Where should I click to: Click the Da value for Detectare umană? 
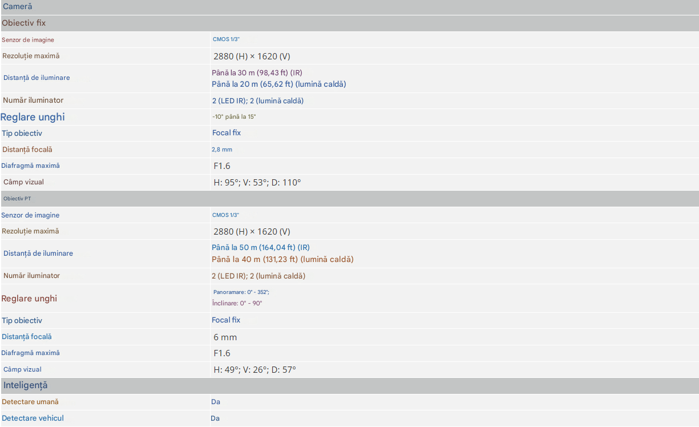click(216, 402)
